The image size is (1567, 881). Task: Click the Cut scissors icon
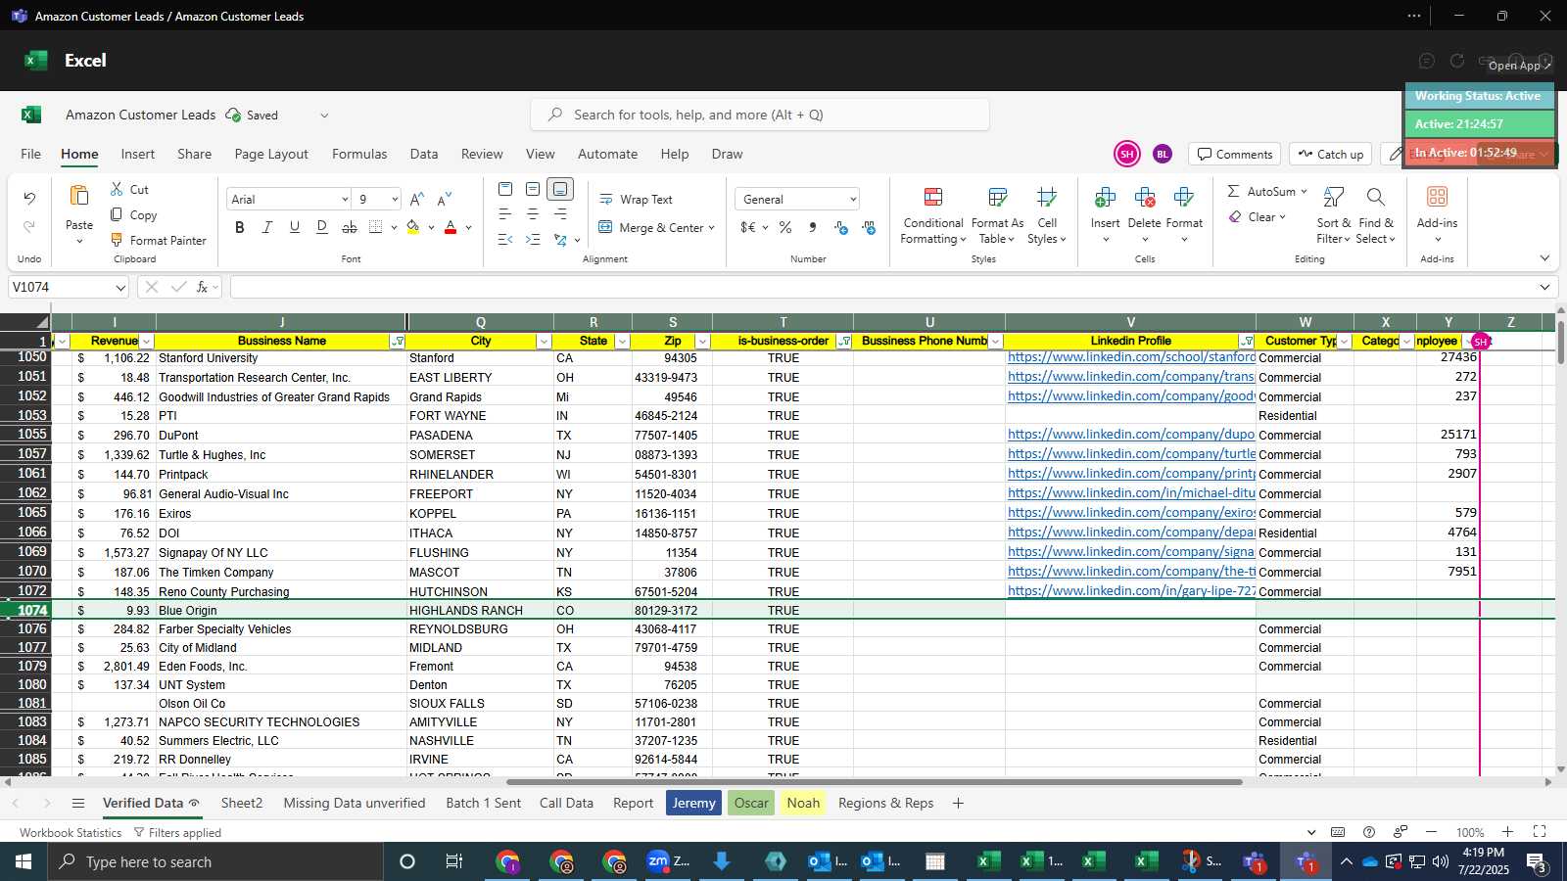[x=117, y=189]
